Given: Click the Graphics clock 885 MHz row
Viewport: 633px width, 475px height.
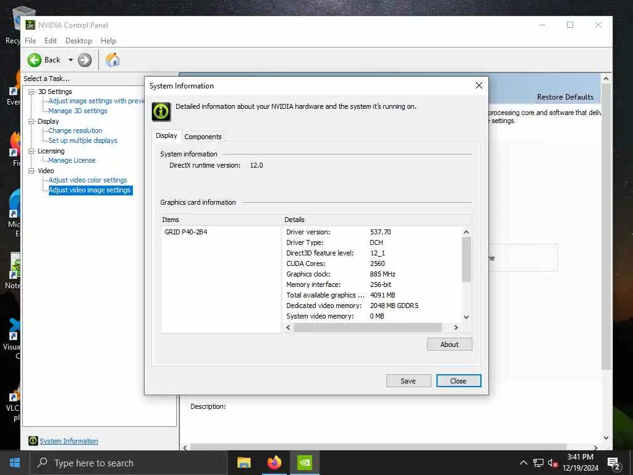Looking at the screenshot, I should (341, 274).
